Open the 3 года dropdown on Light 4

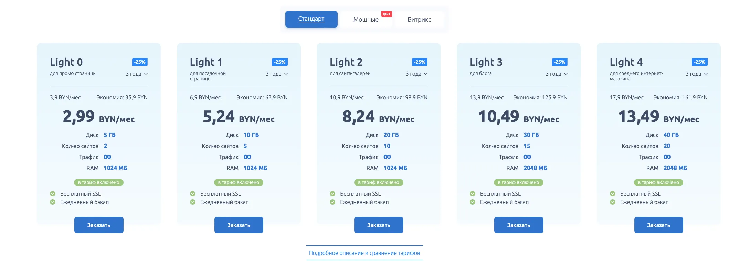(697, 74)
